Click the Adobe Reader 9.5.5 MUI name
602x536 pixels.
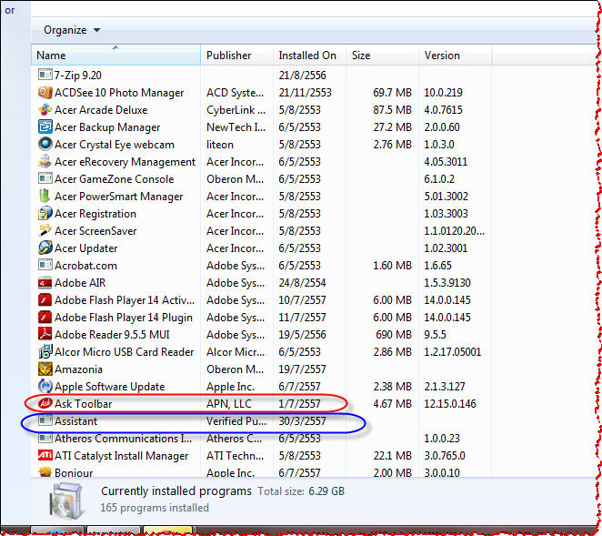coord(112,335)
